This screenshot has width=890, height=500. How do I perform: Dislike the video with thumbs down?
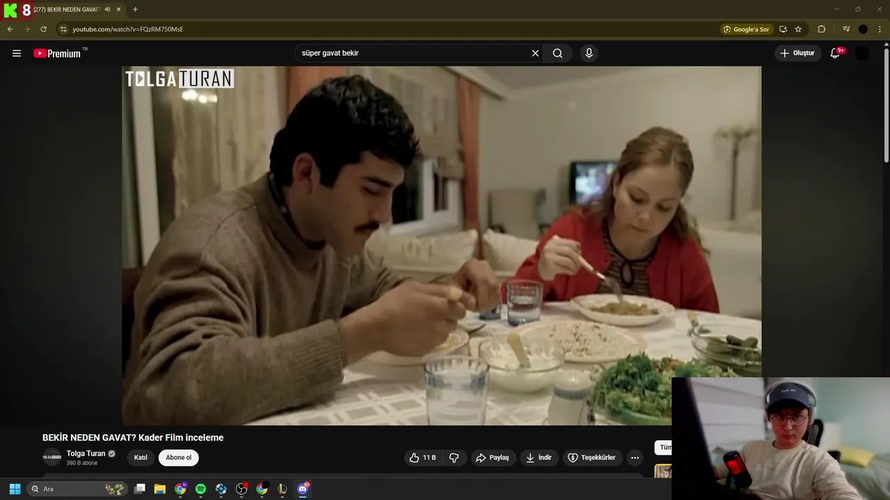click(x=454, y=458)
